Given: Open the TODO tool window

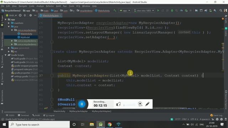Looking at the screenshot, I should pyautogui.click(x=10, y=115).
